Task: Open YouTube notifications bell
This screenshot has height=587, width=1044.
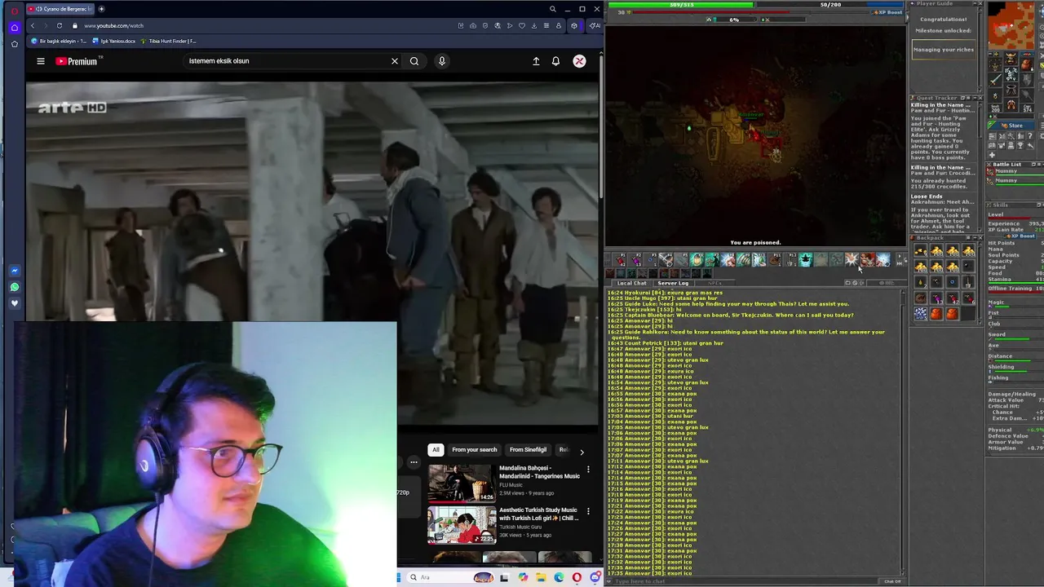Action: [x=555, y=61]
